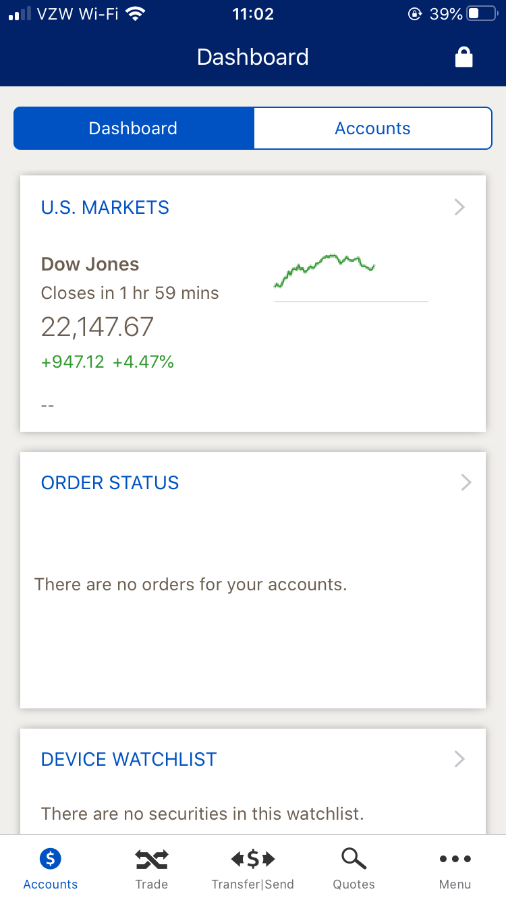Image resolution: width=506 pixels, height=900 pixels.
Task: Select the Quotes tab label
Action: [x=354, y=884]
